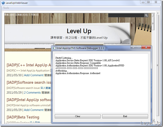Click the outer window vertical scrollbar thumb
The width and height of the screenshot is (163, 127).
tap(158, 65)
